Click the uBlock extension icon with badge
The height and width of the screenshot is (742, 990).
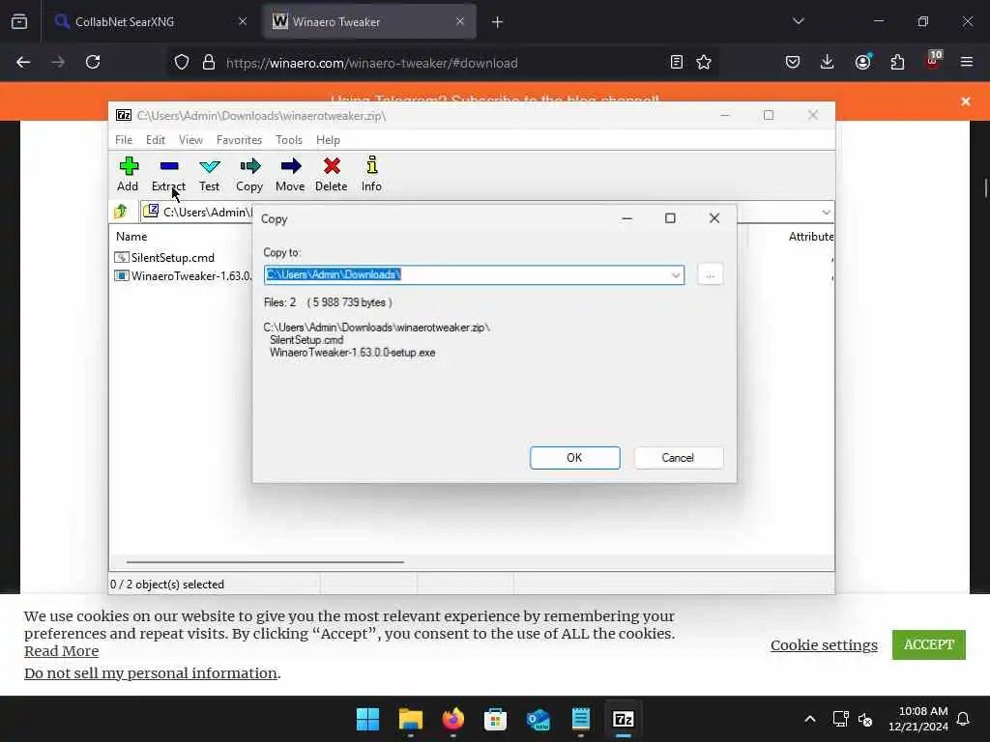click(x=933, y=61)
